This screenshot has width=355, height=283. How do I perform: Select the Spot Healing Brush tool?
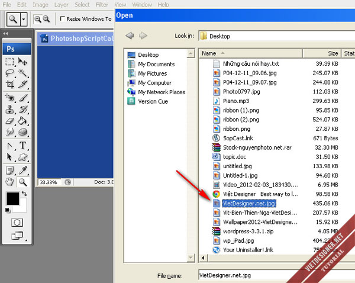9,98
